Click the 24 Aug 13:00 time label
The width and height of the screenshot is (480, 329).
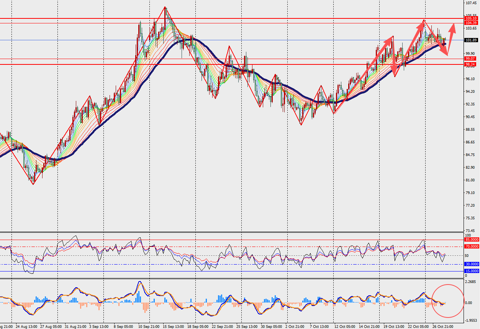(27, 326)
